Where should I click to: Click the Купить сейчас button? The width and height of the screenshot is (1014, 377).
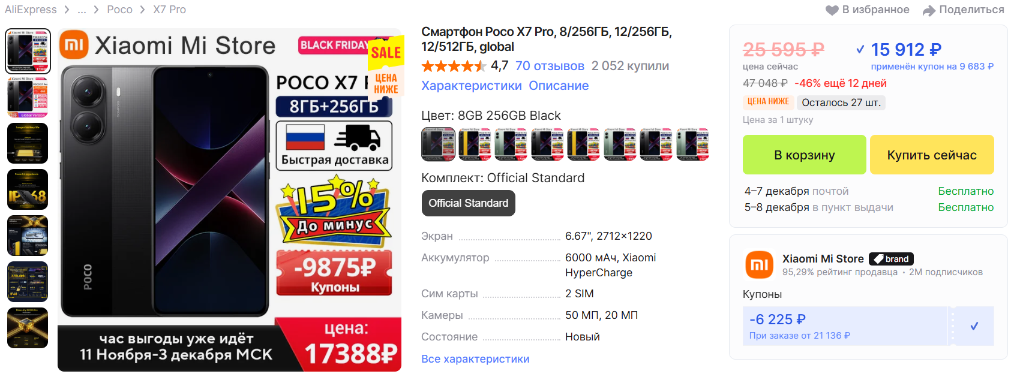pos(932,155)
